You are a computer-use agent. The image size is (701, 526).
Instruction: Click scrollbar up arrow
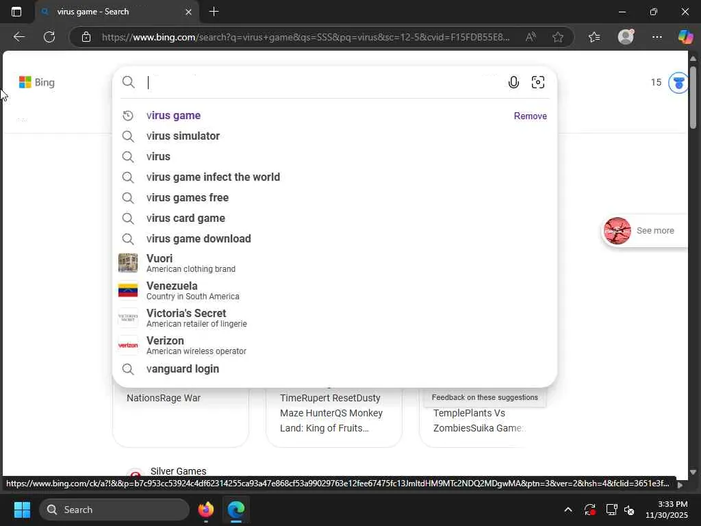pos(693,58)
